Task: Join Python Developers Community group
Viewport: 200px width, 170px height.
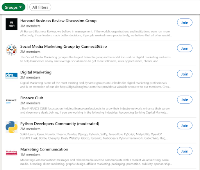Action: (x=185, y=125)
